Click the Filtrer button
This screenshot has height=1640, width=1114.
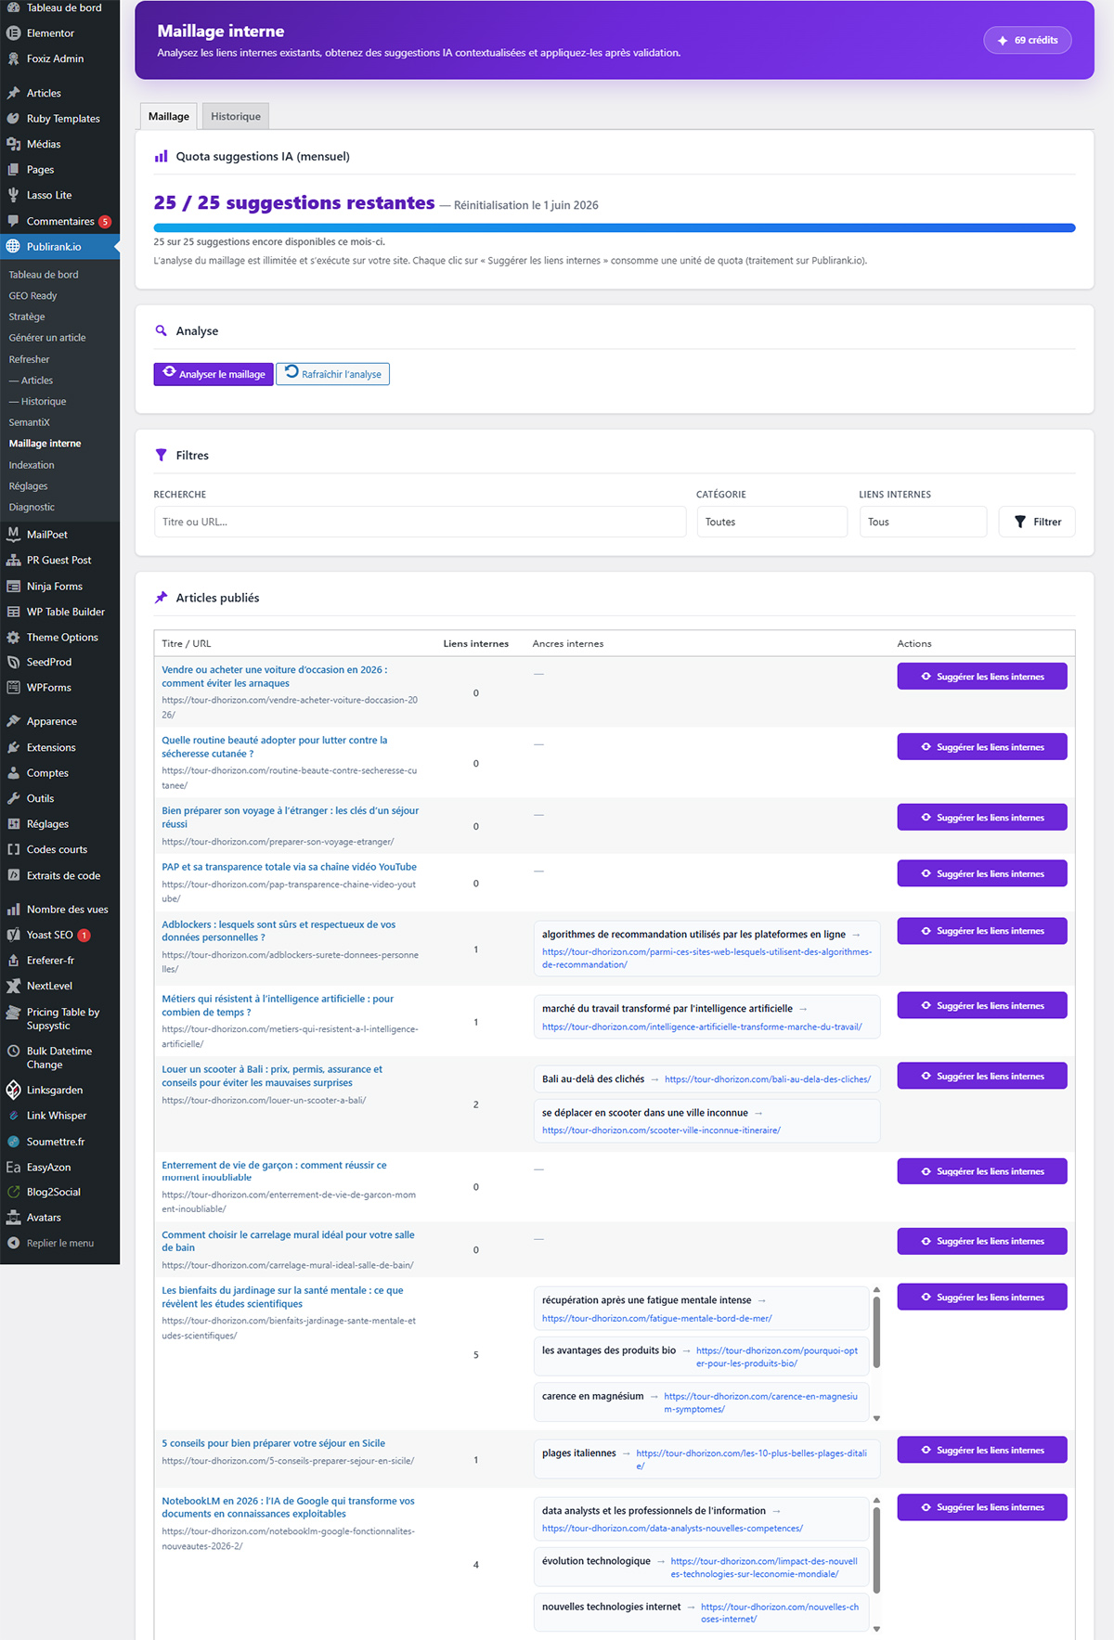click(1037, 522)
